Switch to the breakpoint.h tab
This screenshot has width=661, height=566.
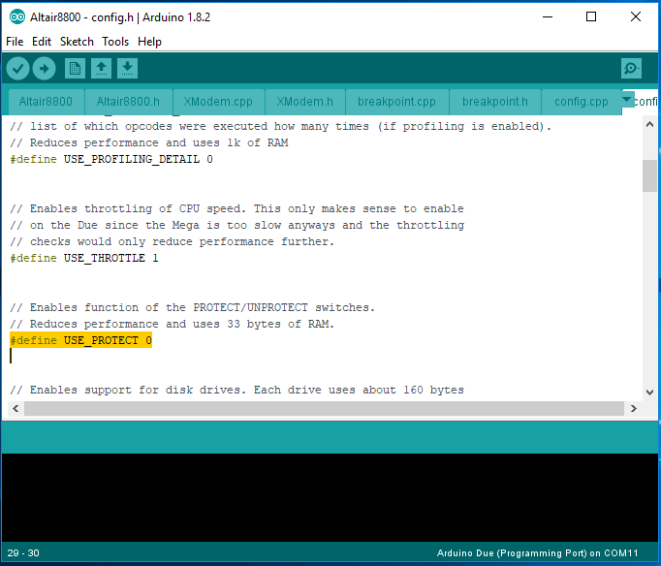coord(495,102)
